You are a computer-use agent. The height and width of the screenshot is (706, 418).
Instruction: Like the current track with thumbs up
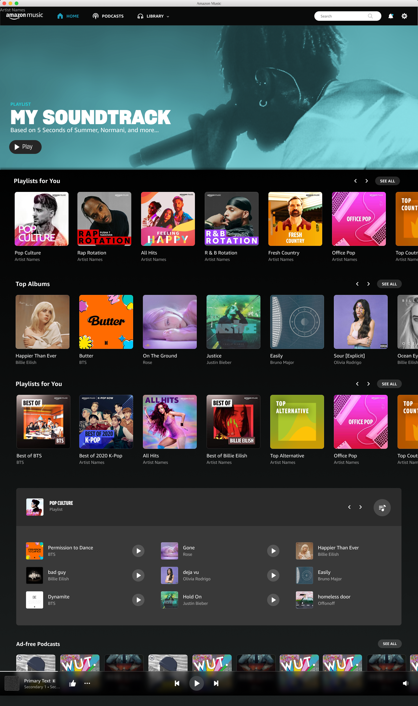tap(73, 683)
